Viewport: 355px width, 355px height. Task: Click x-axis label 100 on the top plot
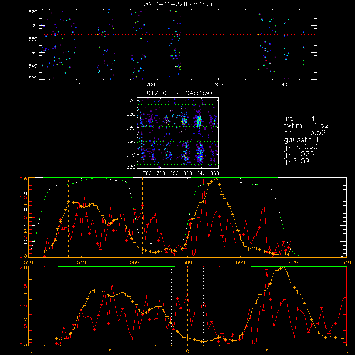(83, 84)
